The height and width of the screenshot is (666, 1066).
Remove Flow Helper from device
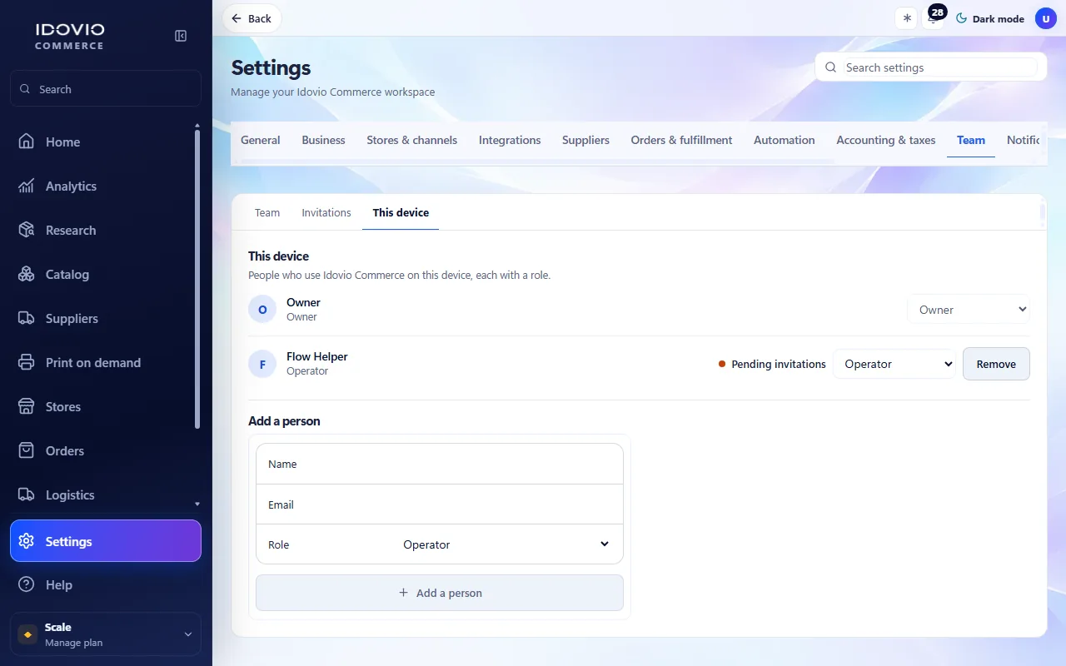[996, 364]
